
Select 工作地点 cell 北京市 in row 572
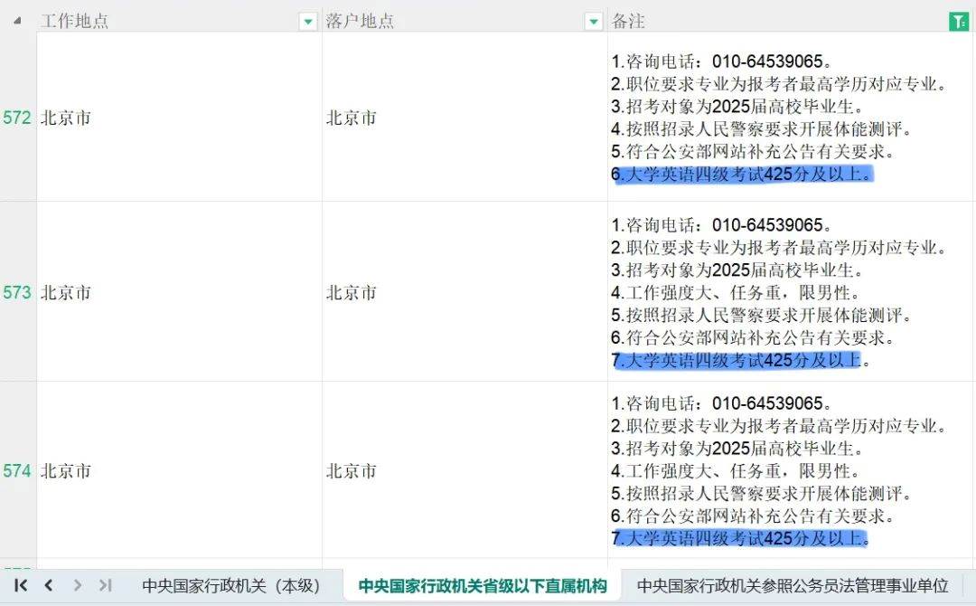179,117
